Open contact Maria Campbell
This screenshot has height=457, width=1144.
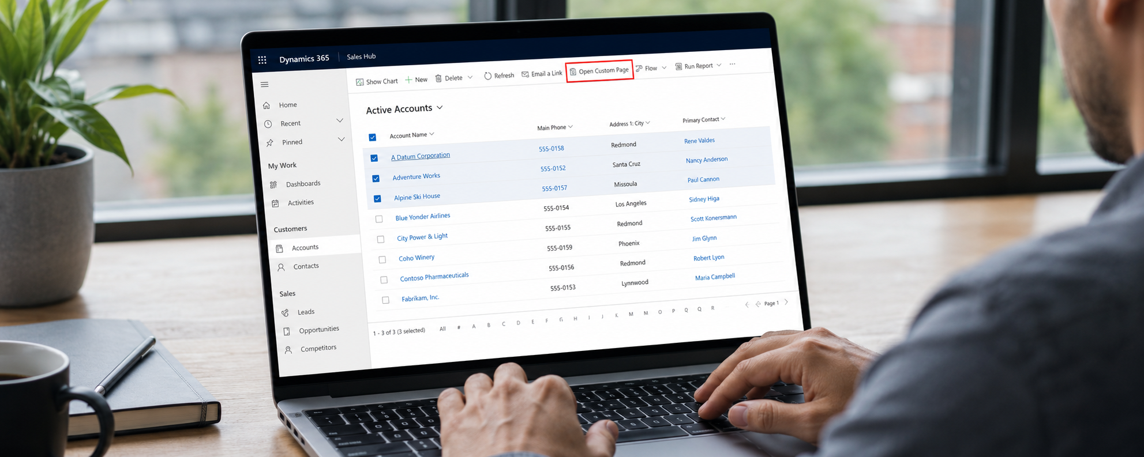click(x=715, y=277)
